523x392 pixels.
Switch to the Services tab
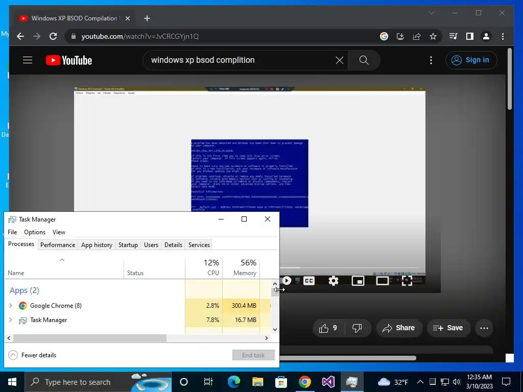pos(199,244)
